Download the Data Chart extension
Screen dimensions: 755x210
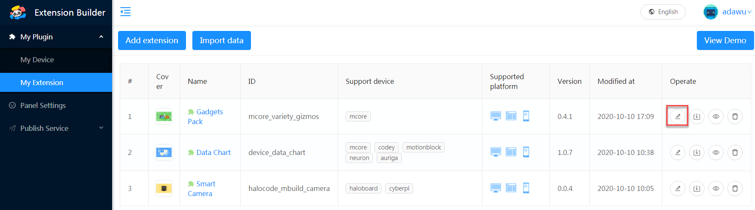tap(697, 152)
